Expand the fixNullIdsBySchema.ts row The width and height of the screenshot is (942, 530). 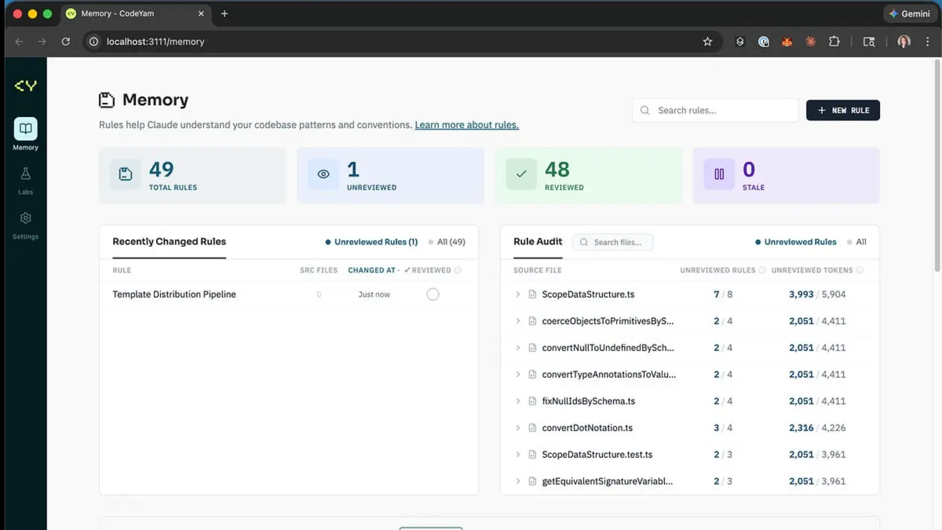[x=518, y=400]
